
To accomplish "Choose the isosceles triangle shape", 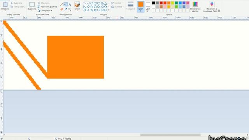I will pos(105,3).
